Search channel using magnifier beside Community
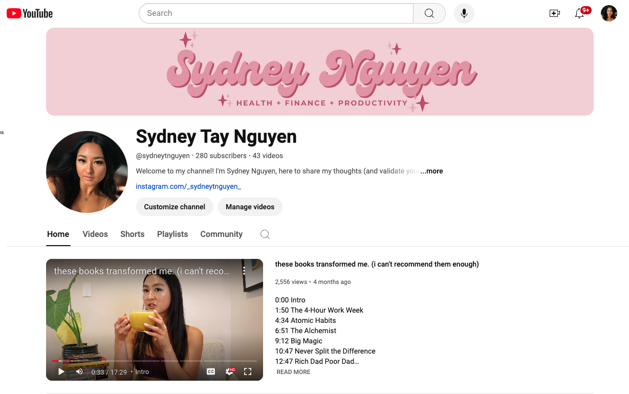 [265, 234]
